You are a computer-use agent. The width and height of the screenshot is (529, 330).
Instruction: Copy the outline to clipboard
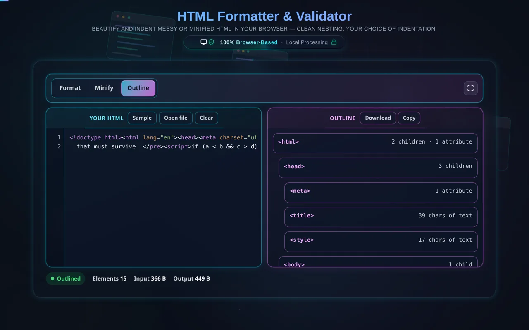pyautogui.click(x=409, y=118)
